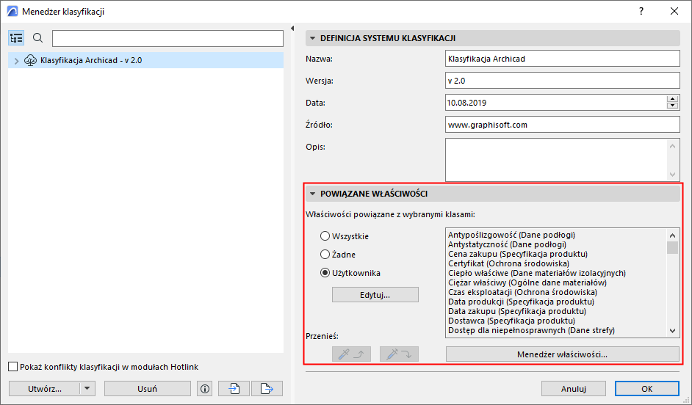Select the Żadne radio option
This screenshot has width=692, height=405.
(325, 255)
